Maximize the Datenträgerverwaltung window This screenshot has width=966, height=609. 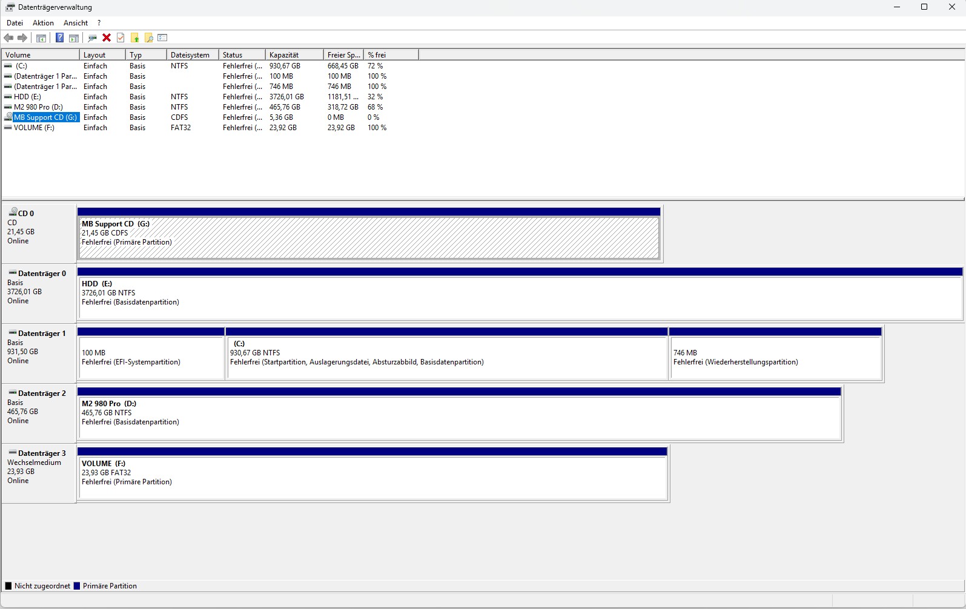tap(924, 7)
